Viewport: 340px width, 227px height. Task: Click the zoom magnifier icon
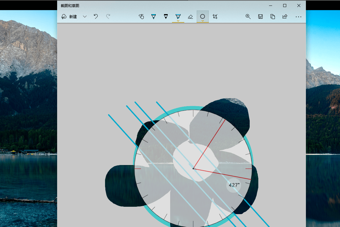click(x=248, y=17)
